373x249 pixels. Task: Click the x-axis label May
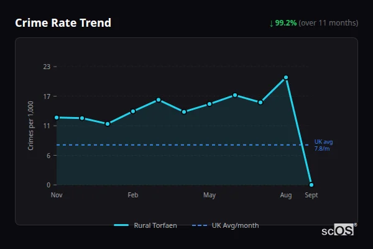click(x=210, y=195)
